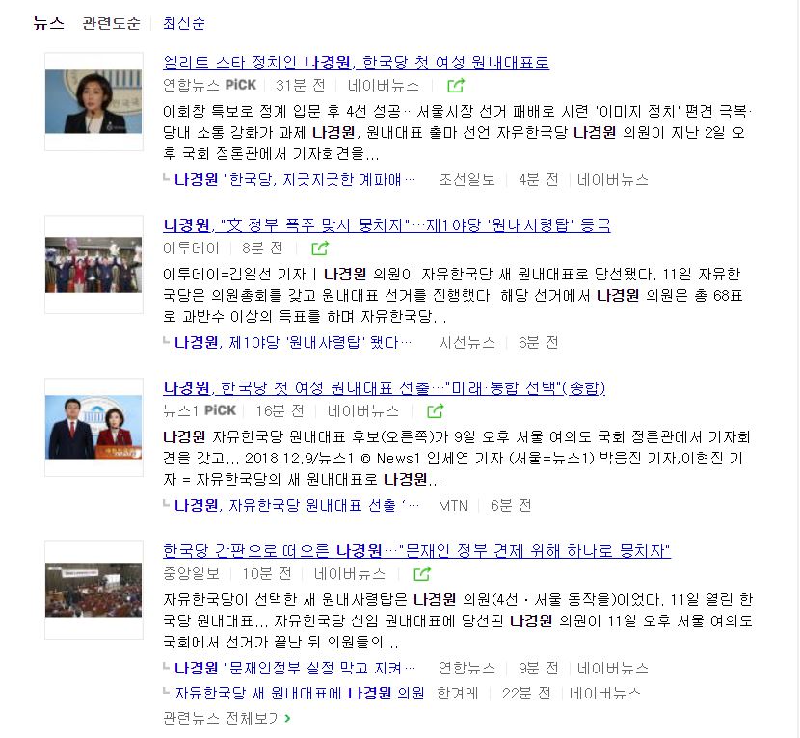This screenshot has height=738, width=800.
Task: Click thumbnail of man and woman standing
Action: coord(93,428)
